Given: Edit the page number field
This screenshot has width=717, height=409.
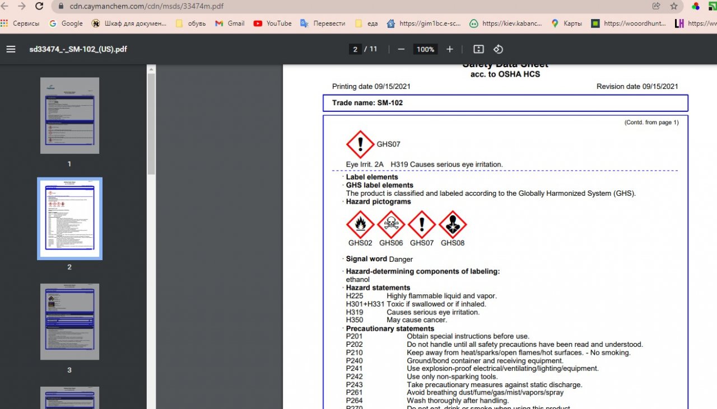Looking at the screenshot, I should point(355,49).
